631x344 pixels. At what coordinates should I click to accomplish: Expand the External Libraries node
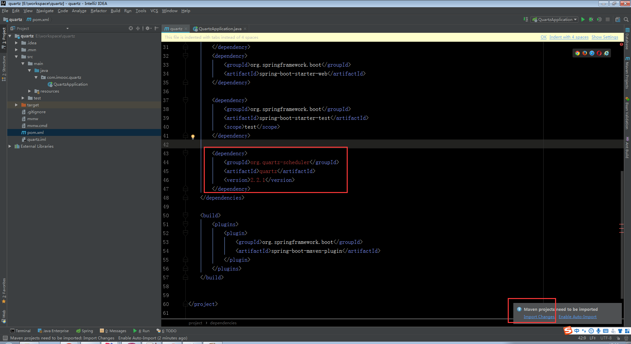pos(10,146)
